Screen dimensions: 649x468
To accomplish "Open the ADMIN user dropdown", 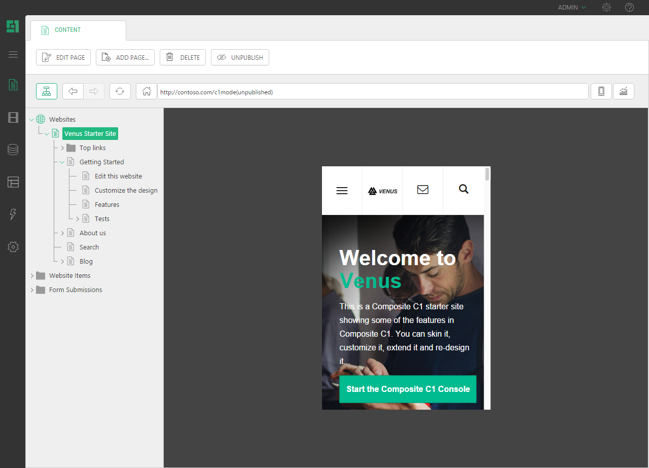I will [571, 7].
